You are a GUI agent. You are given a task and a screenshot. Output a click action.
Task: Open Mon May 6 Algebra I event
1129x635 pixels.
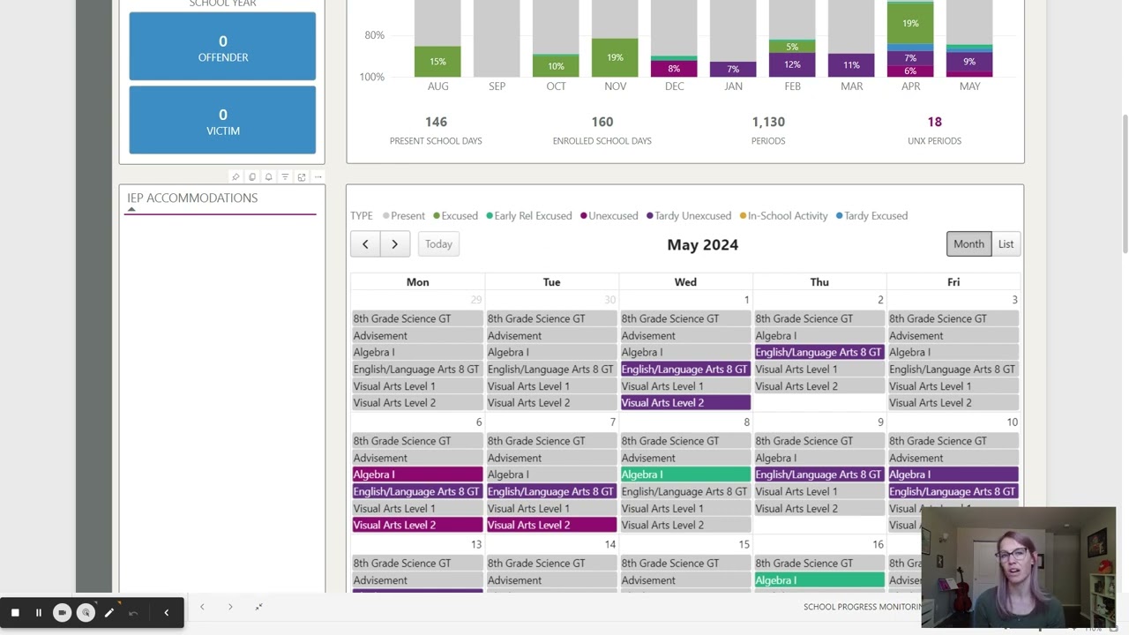(x=417, y=474)
